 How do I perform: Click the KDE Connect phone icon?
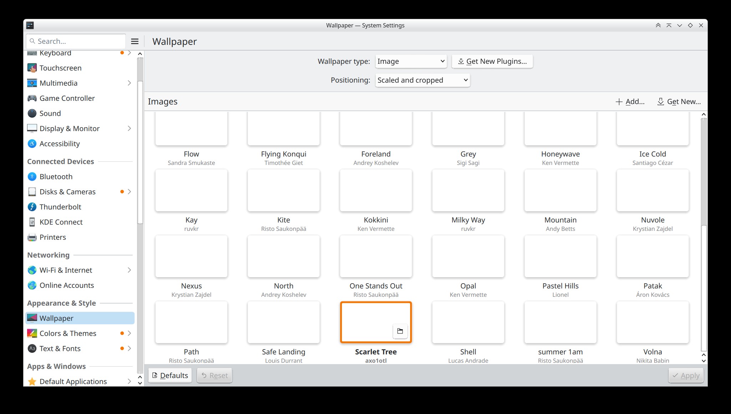(32, 222)
